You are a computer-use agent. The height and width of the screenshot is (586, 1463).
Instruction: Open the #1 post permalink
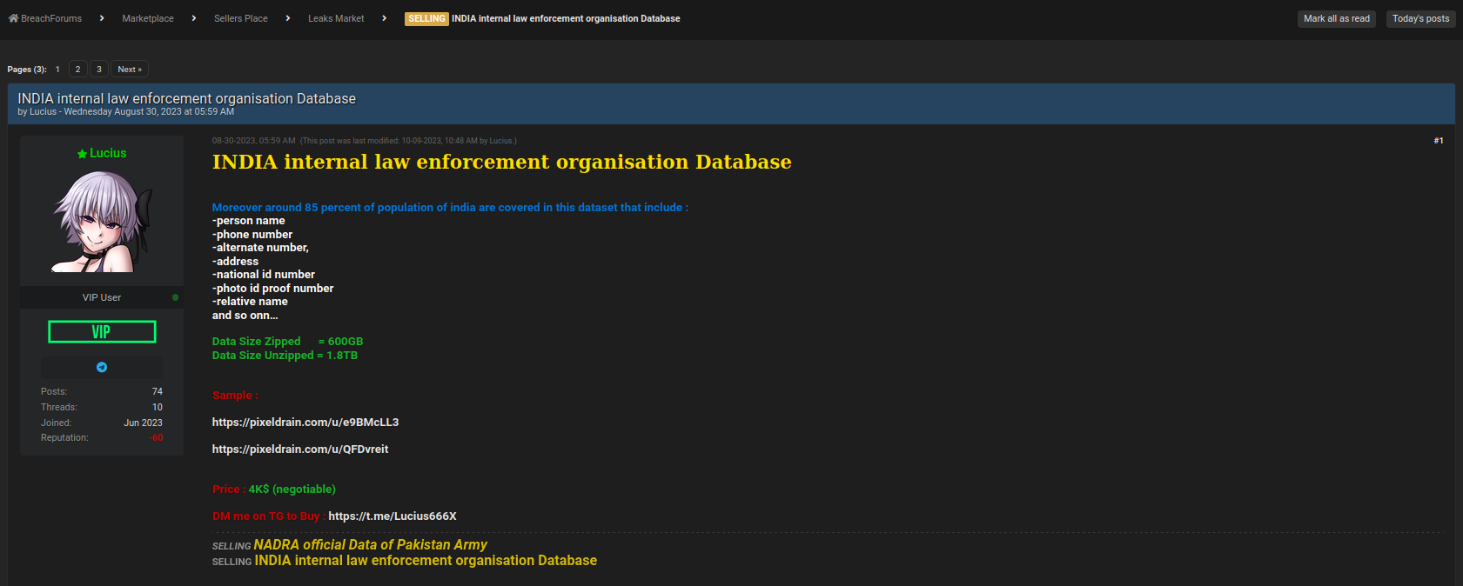tap(1438, 141)
